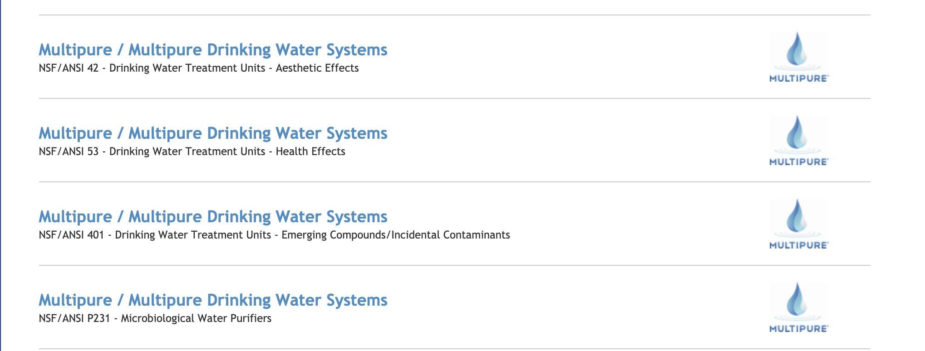This screenshot has width=925, height=351.
Task: Click MULTIPURE wordmark in the Microbiological Water Purifiers row
Action: click(798, 329)
